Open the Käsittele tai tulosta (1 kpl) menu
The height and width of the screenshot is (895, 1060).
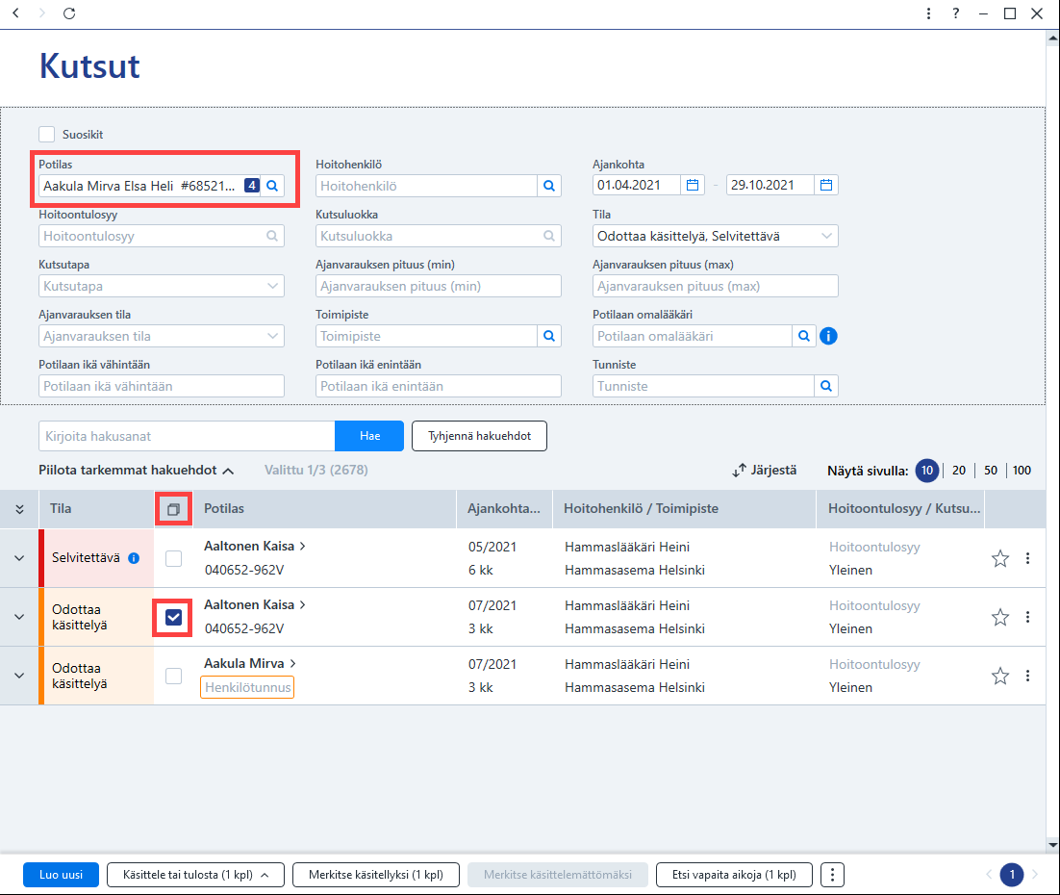pyautogui.click(x=195, y=875)
